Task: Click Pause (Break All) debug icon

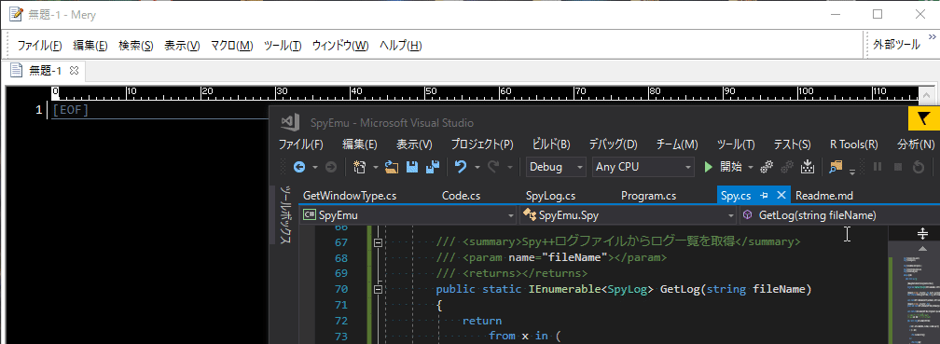Action: coord(877,167)
